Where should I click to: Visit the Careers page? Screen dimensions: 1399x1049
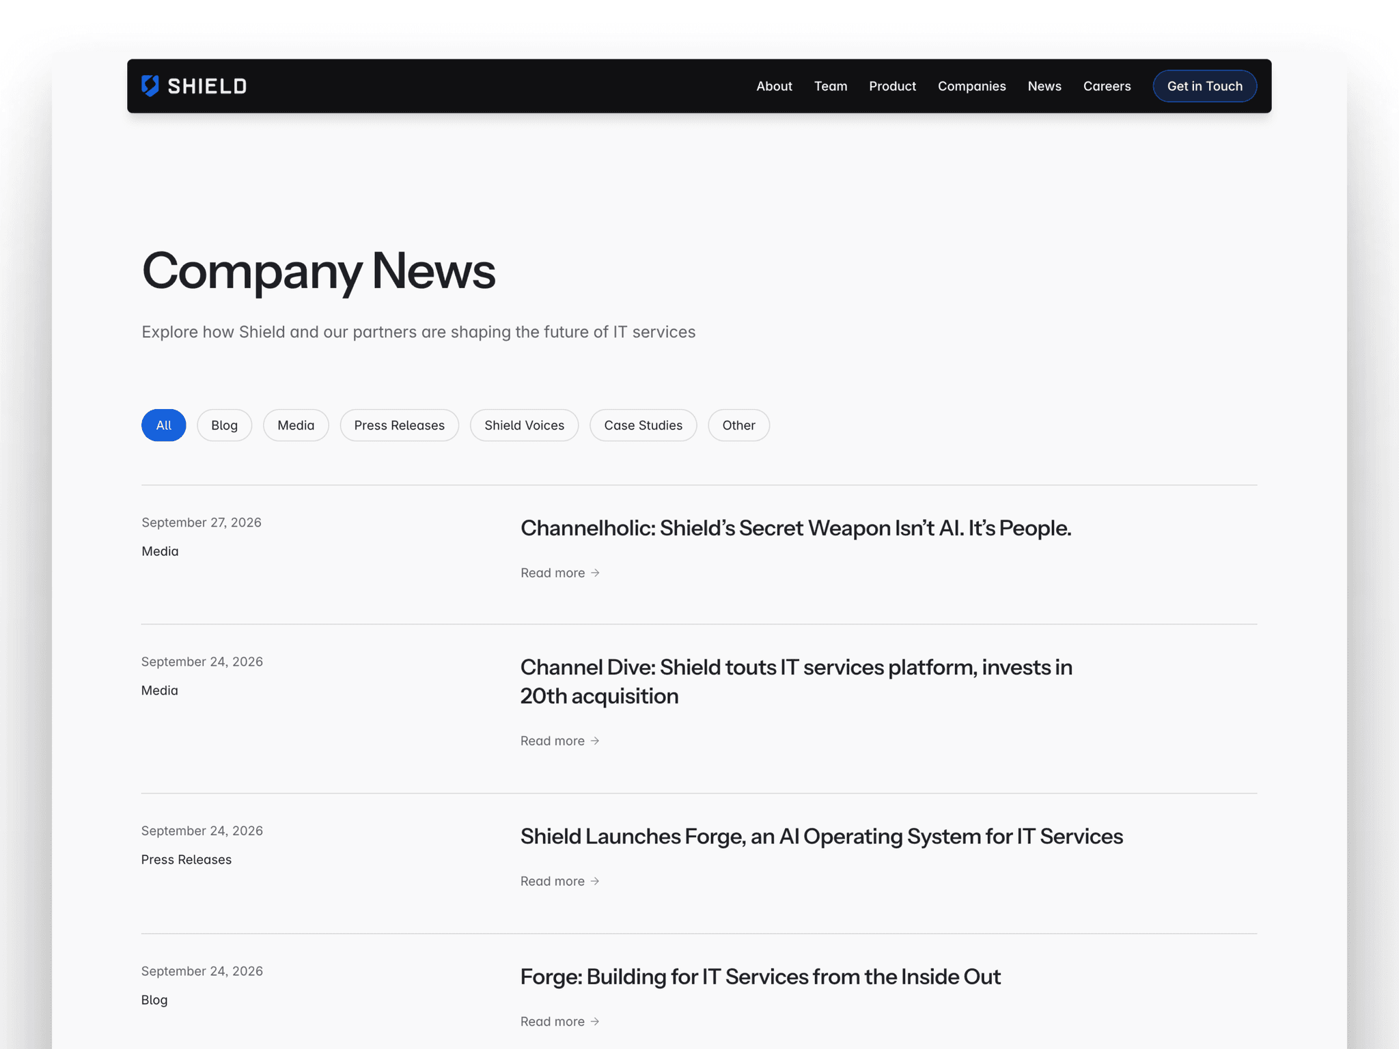click(x=1107, y=86)
